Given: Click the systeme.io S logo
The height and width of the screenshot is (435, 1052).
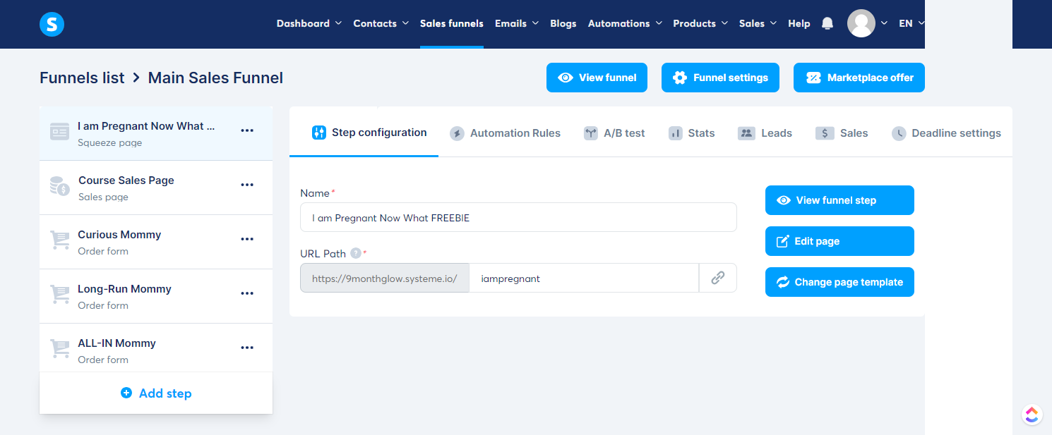Looking at the screenshot, I should click(52, 24).
